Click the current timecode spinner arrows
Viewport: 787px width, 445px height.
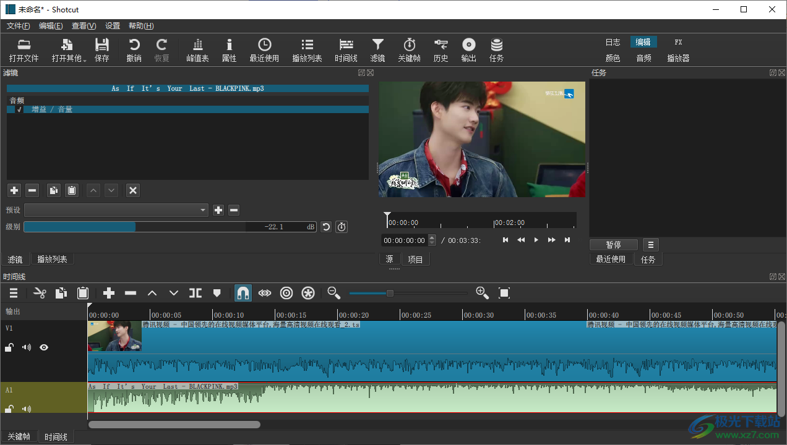[432, 240]
